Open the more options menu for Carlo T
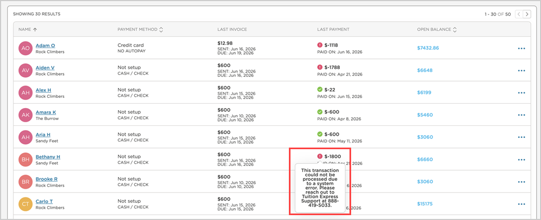The height and width of the screenshot is (220, 541). 522,204
